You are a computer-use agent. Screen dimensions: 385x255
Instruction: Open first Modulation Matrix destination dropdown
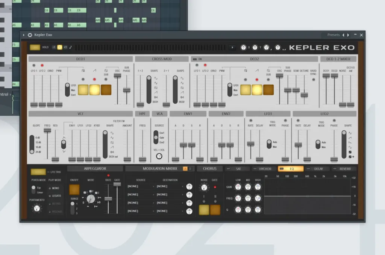click(x=169, y=186)
